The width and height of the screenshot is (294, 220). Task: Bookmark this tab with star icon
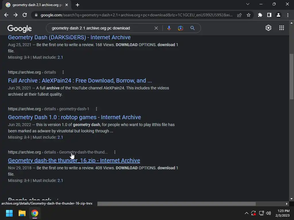pyautogui.click(x=249, y=15)
